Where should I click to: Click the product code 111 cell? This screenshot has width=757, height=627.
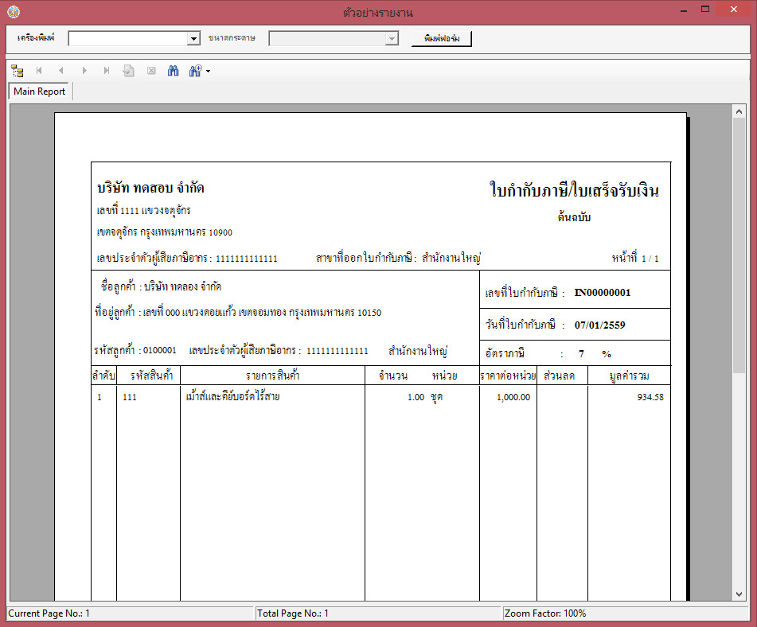click(130, 397)
